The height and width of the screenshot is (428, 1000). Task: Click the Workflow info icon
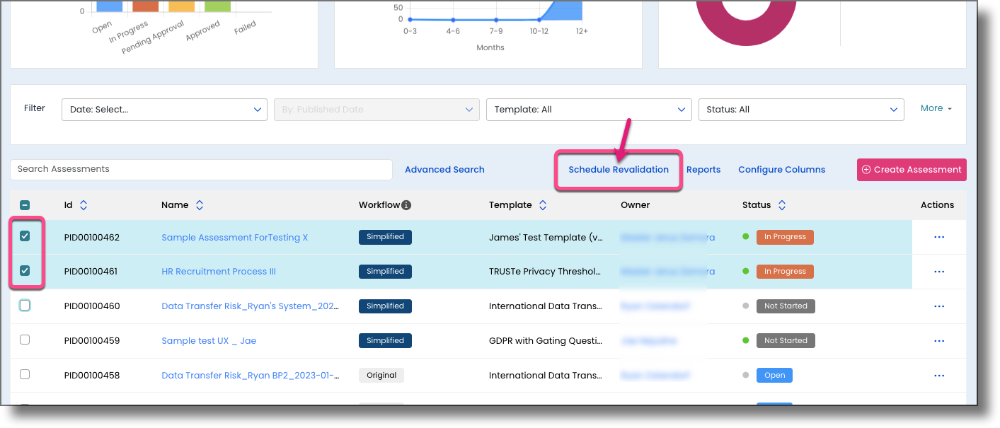coord(406,205)
